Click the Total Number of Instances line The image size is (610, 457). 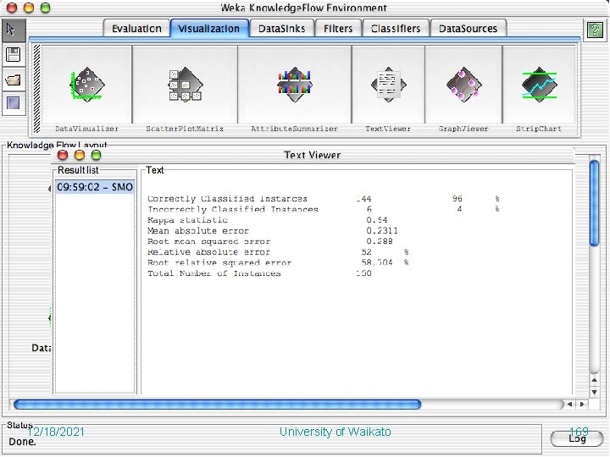pos(259,273)
